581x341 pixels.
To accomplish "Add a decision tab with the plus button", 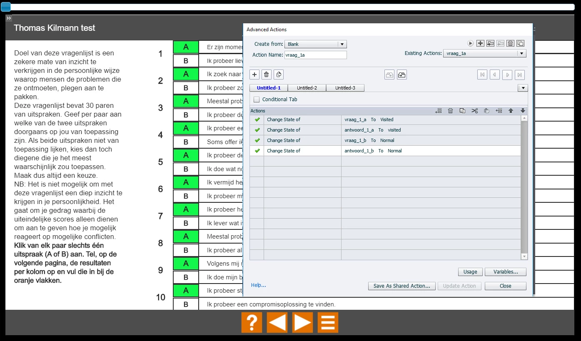I will 255,75.
